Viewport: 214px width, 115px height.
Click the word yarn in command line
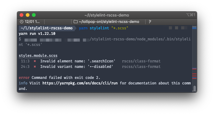click(83, 28)
